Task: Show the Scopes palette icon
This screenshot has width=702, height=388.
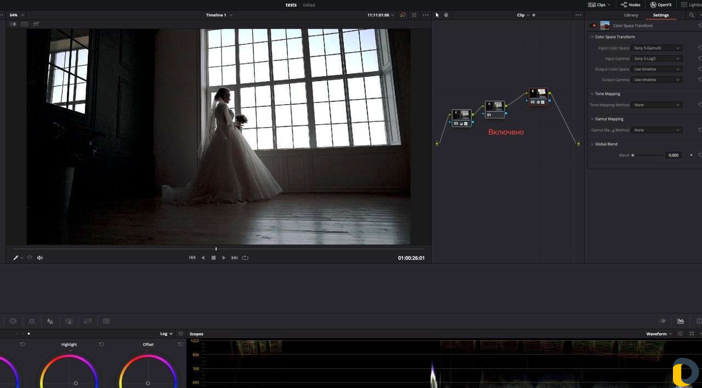Action: click(681, 321)
